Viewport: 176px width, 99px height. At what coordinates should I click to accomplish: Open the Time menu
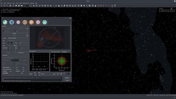point(5,3)
